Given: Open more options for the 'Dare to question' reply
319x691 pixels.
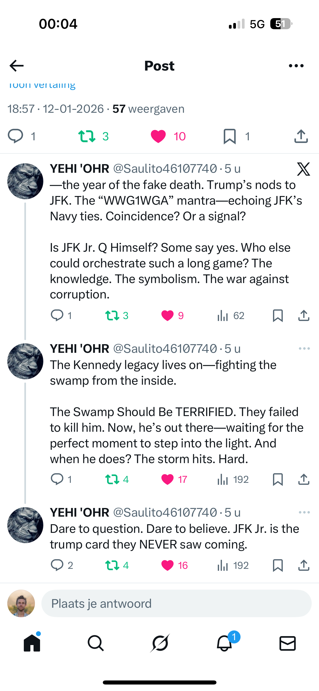Looking at the screenshot, I should pos(304,512).
